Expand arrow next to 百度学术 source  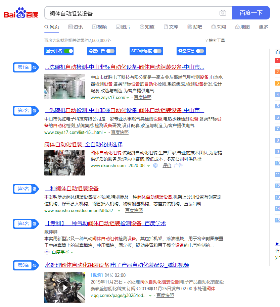tap(72, 252)
